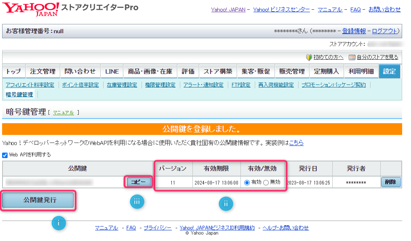Screen dimensions: 411x241
Task: Click the こちら implementation example link
Action: (296, 143)
